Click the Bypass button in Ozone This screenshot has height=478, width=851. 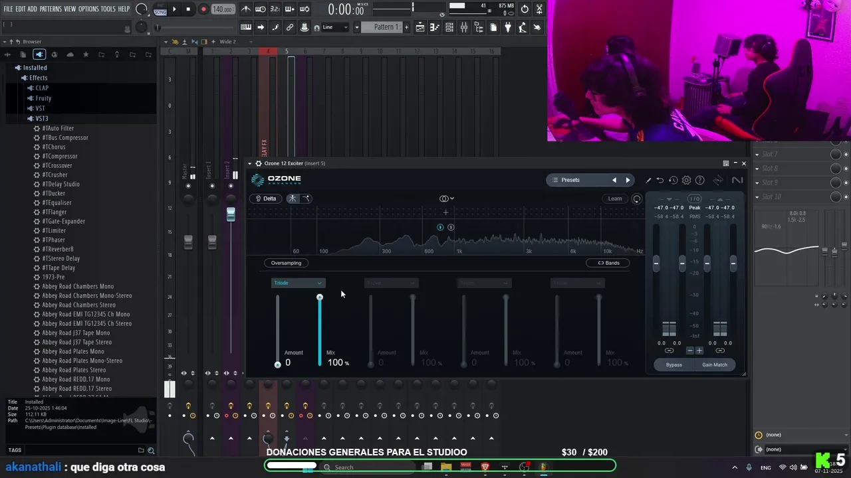[674, 364]
